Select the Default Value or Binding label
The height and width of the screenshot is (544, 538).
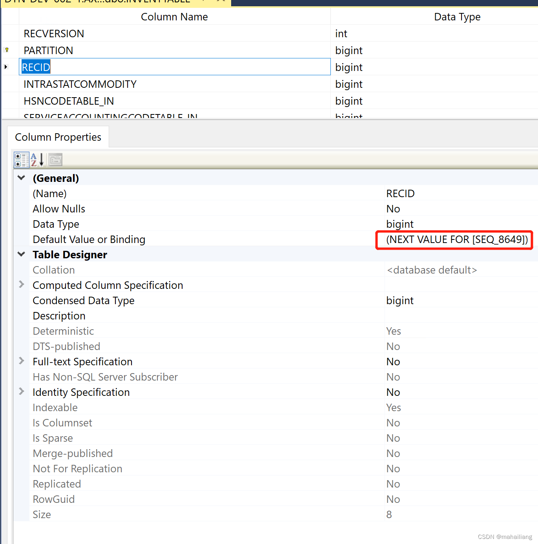pyautogui.click(x=89, y=239)
